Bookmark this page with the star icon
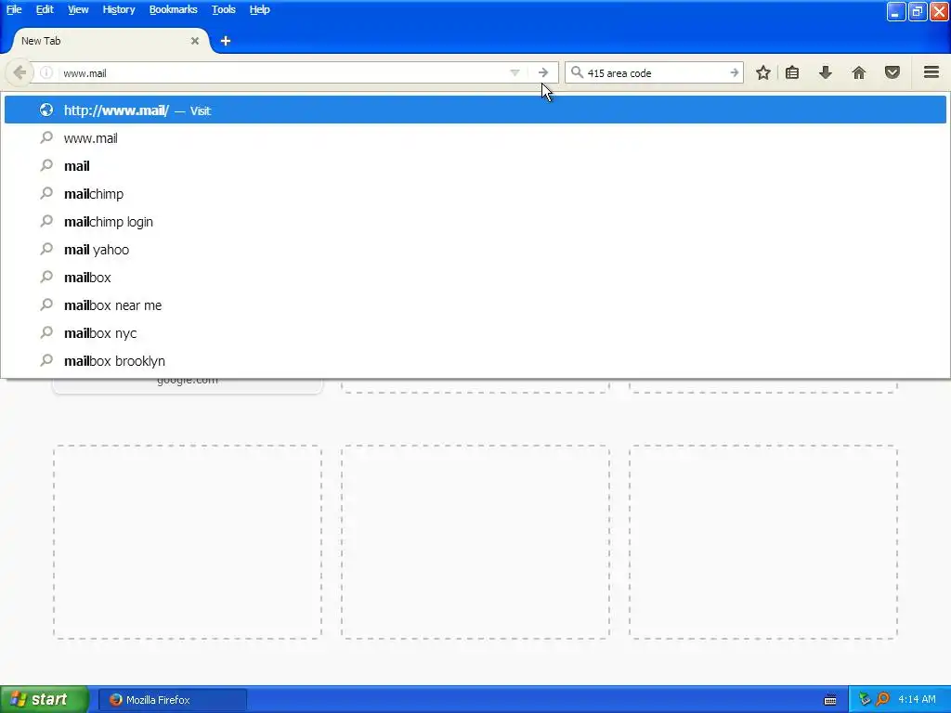The height and width of the screenshot is (713, 951). pyautogui.click(x=763, y=72)
